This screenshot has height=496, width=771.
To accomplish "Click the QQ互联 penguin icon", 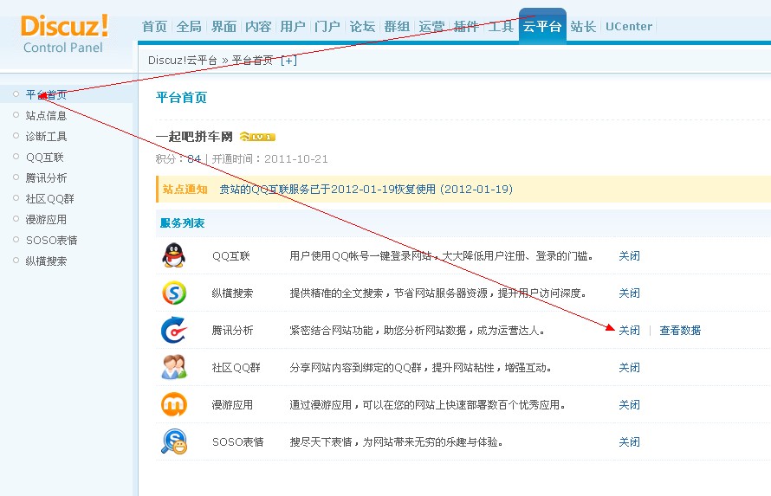I will [x=173, y=255].
